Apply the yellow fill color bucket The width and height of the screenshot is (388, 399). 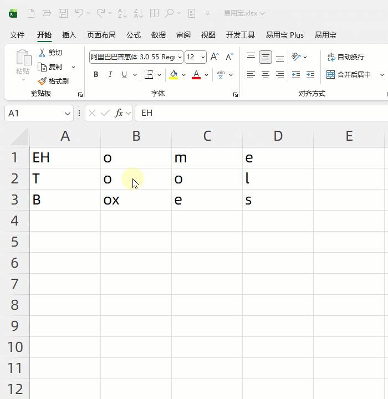click(173, 75)
